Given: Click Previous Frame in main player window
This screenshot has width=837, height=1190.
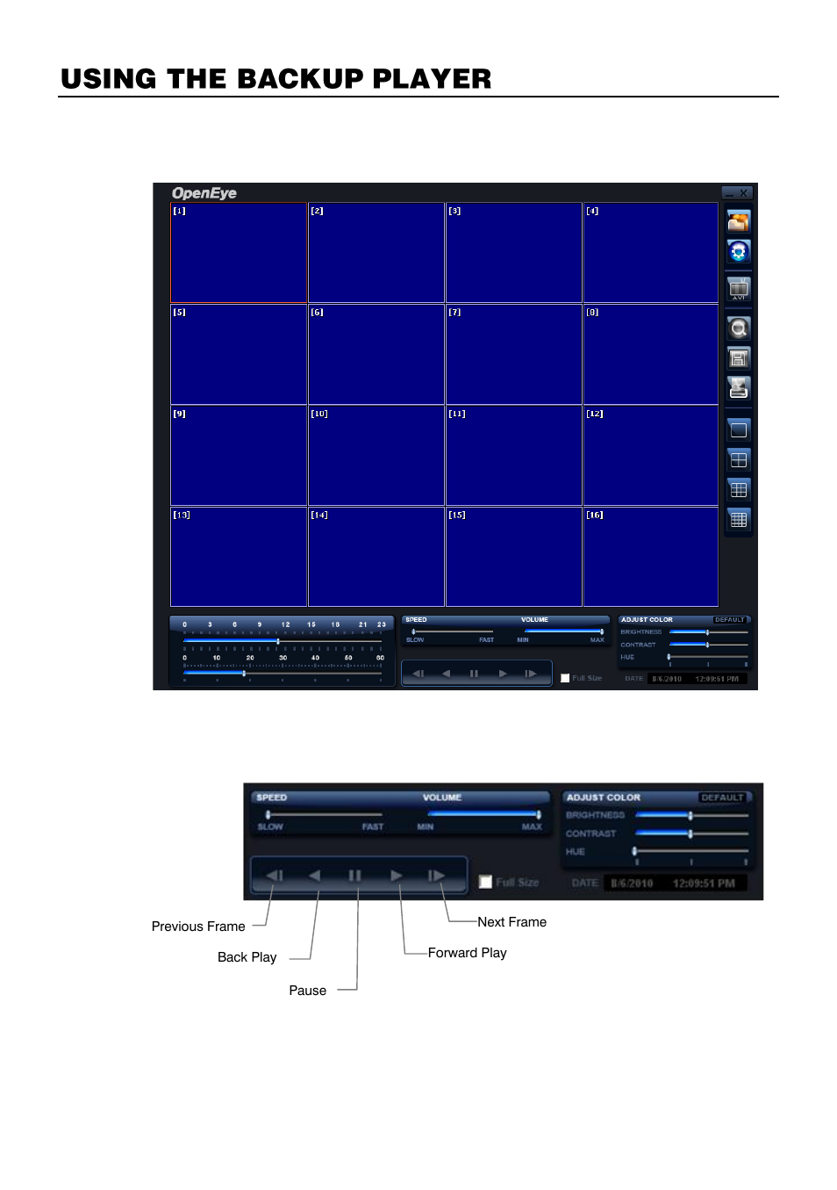Looking at the screenshot, I should [x=418, y=674].
